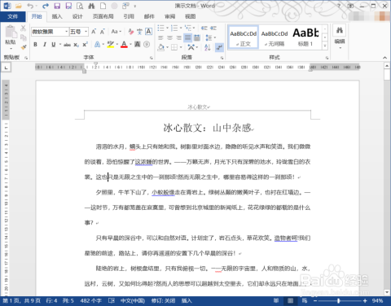Image resolution: width=391 pixels, height=306 pixels.
Task: Open numbering list style dropdown arrow
Action: tap(181, 28)
